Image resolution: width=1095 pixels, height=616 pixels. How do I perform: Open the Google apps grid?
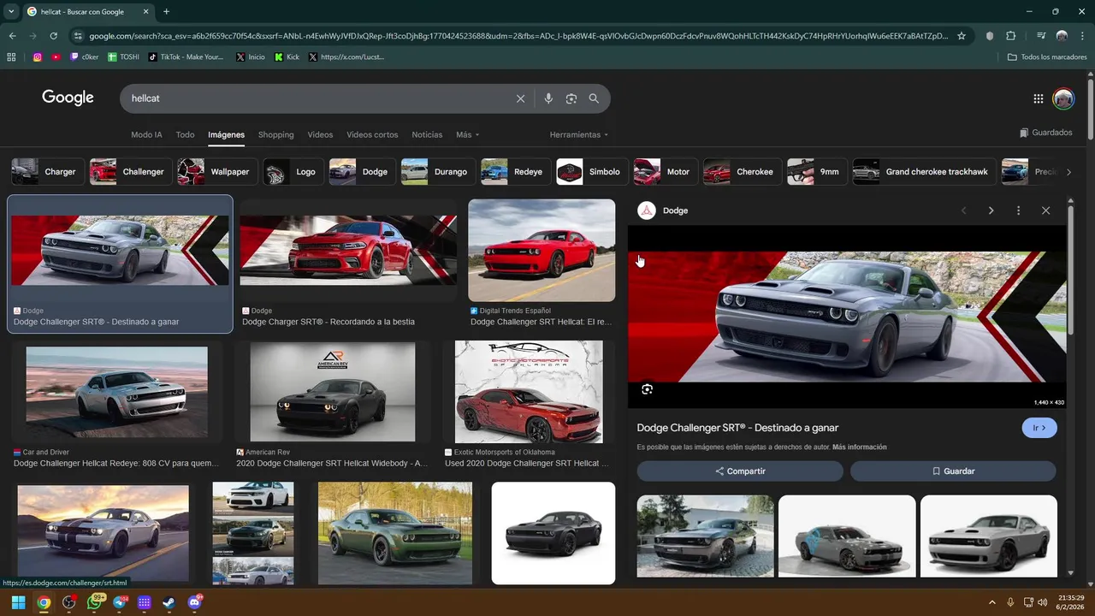(1039, 98)
